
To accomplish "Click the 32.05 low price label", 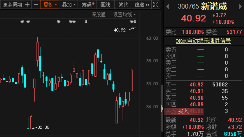I will 43,127.
